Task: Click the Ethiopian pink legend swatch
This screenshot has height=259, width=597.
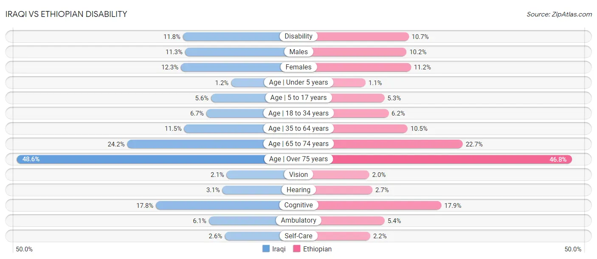Action: pyautogui.click(x=297, y=249)
